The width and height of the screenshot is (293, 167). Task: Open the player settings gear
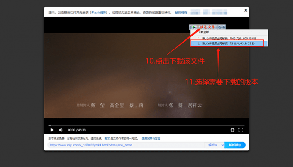coord(232,130)
